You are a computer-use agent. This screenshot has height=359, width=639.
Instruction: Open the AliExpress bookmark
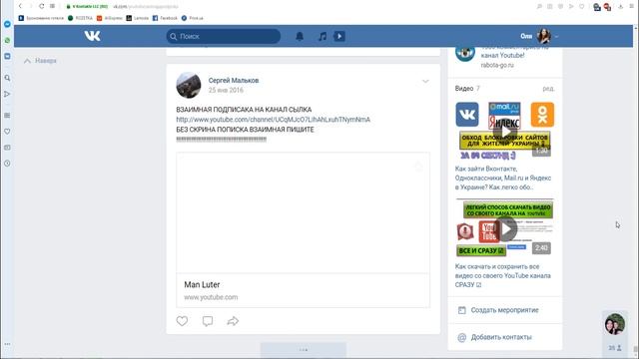[110, 18]
